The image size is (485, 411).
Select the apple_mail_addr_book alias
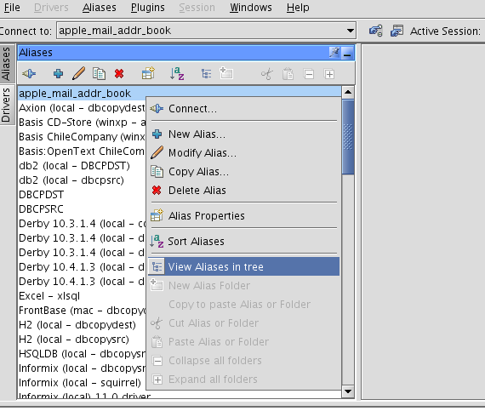point(180,93)
